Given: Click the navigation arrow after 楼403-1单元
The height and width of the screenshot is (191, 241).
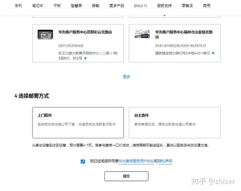Looking at the screenshot, I should [x=213, y=53].
